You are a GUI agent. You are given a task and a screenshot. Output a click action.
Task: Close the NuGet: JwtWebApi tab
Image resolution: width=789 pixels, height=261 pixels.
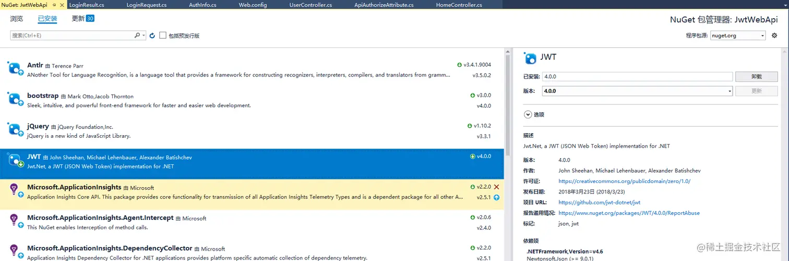tap(63, 5)
